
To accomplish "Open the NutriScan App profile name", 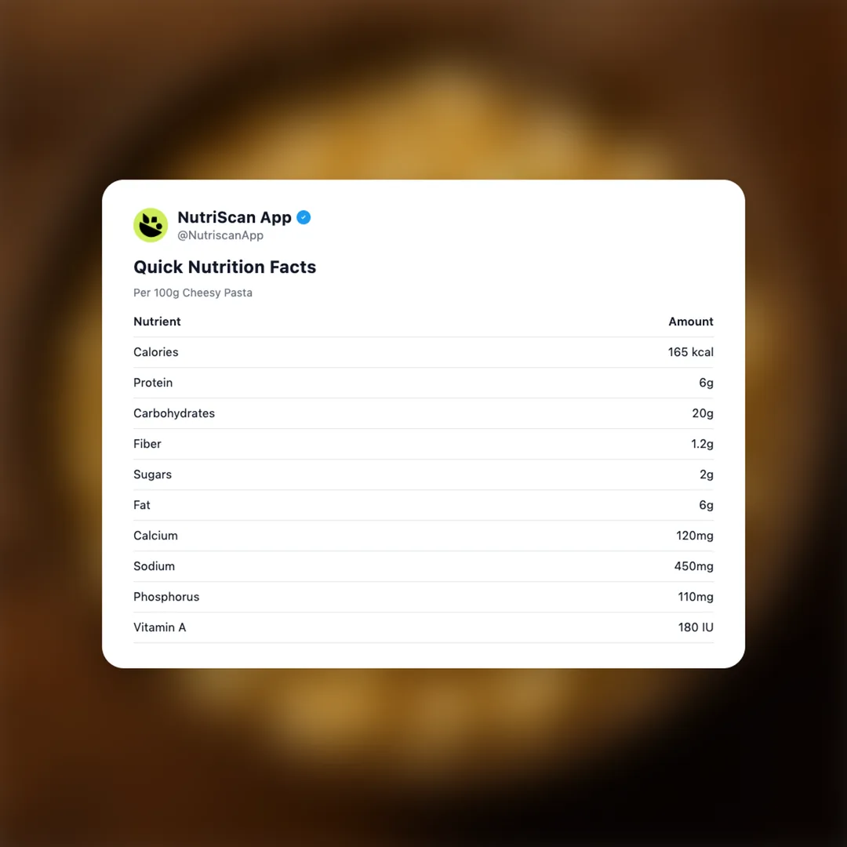I will click(x=234, y=217).
